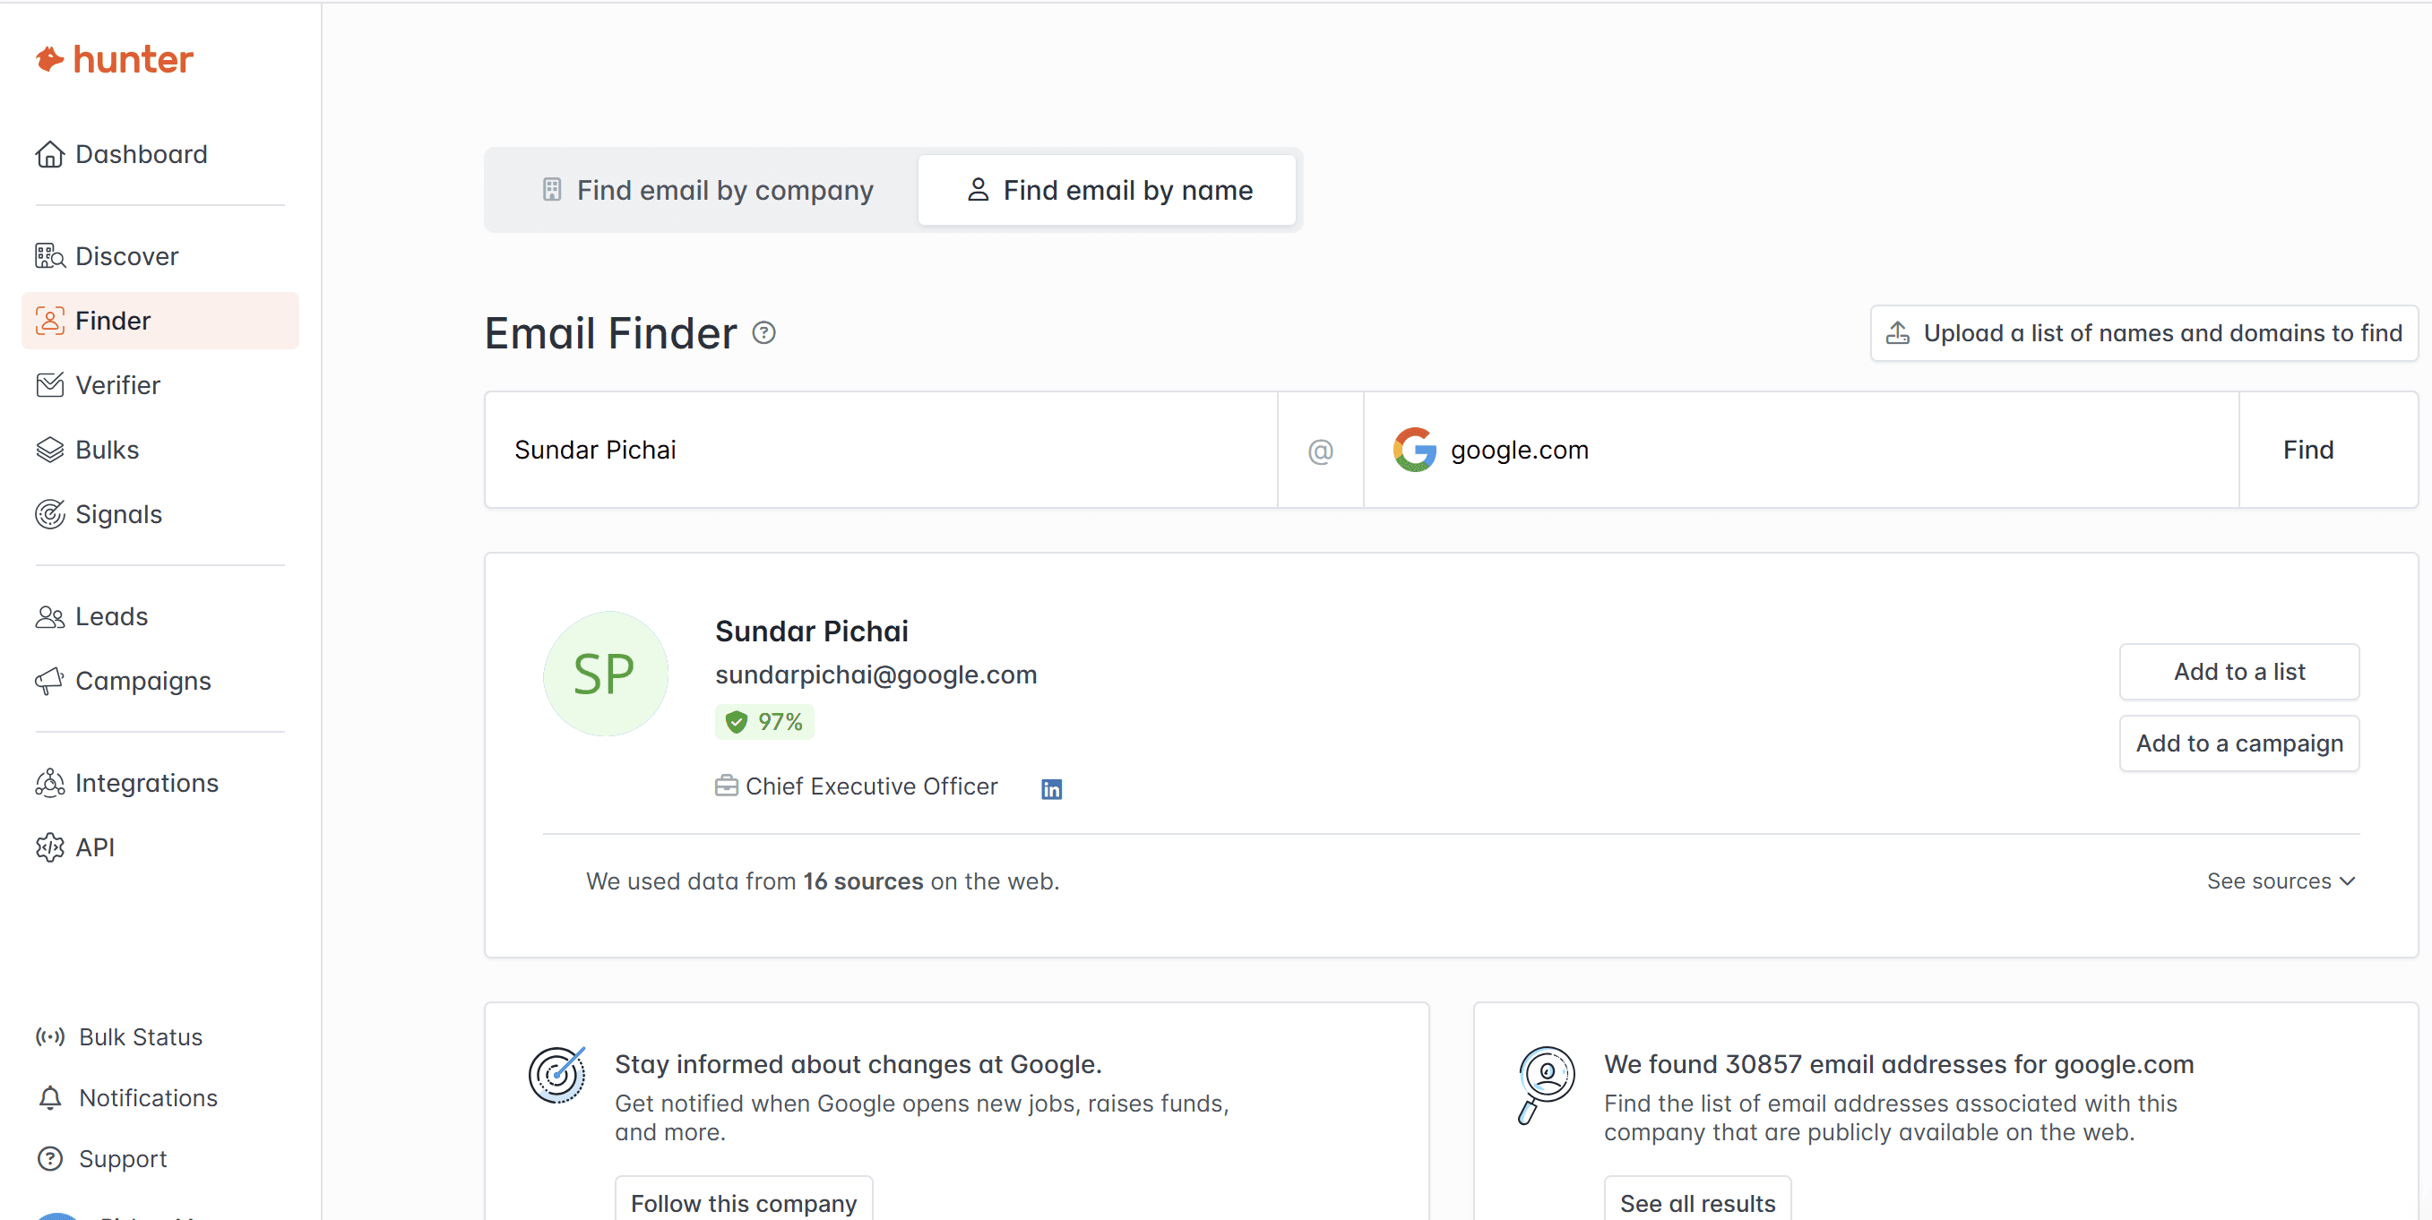Click the full name input field
The image size is (2432, 1220).
880,449
